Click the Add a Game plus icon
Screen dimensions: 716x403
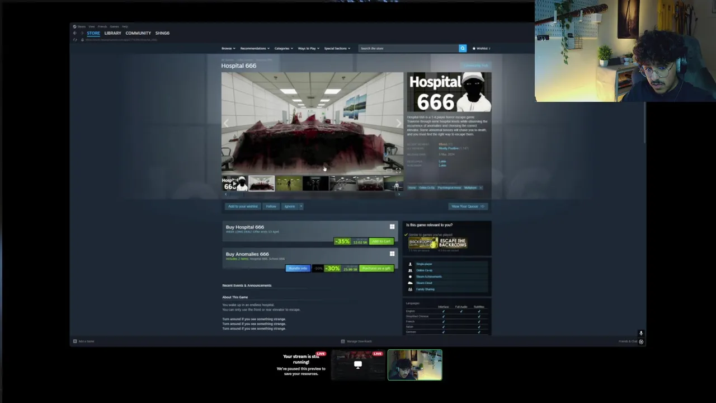click(x=75, y=341)
